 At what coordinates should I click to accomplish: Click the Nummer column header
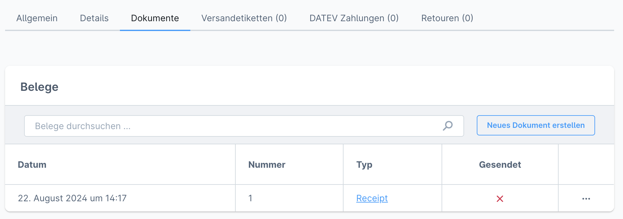pyautogui.click(x=267, y=165)
